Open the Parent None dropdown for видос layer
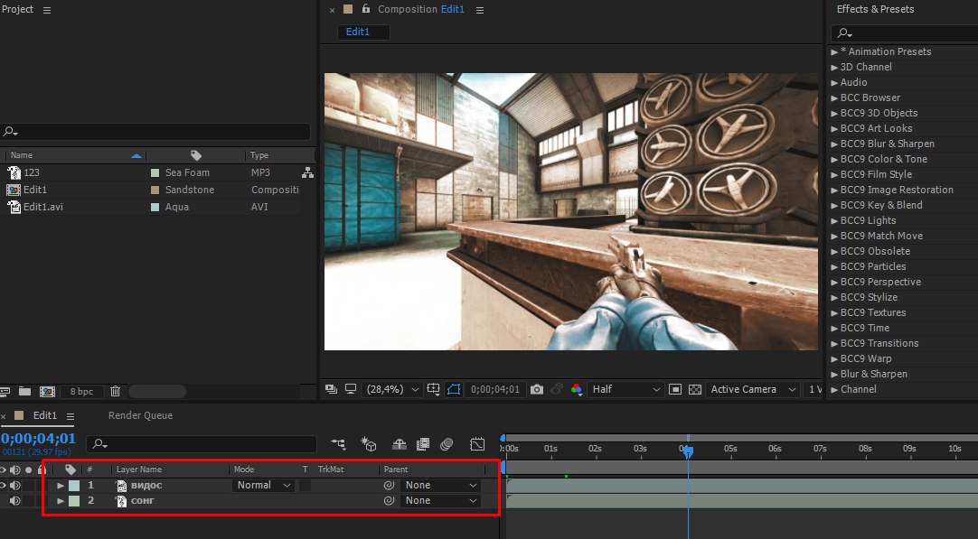 point(440,486)
